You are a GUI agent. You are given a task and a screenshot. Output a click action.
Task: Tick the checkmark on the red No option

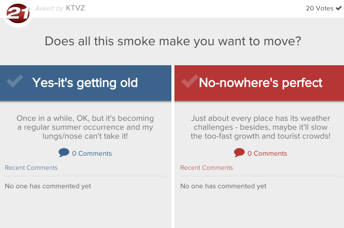(x=190, y=81)
